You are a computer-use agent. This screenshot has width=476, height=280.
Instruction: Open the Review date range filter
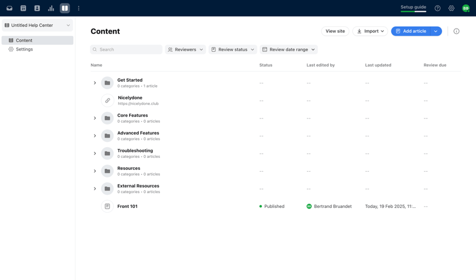tap(289, 49)
